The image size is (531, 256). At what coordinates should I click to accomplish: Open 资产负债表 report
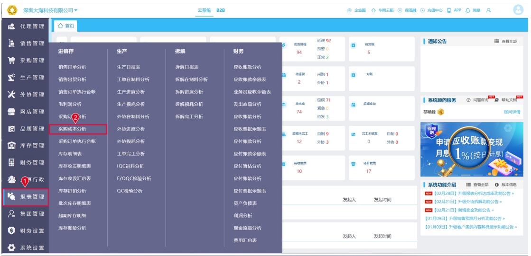(x=245, y=203)
